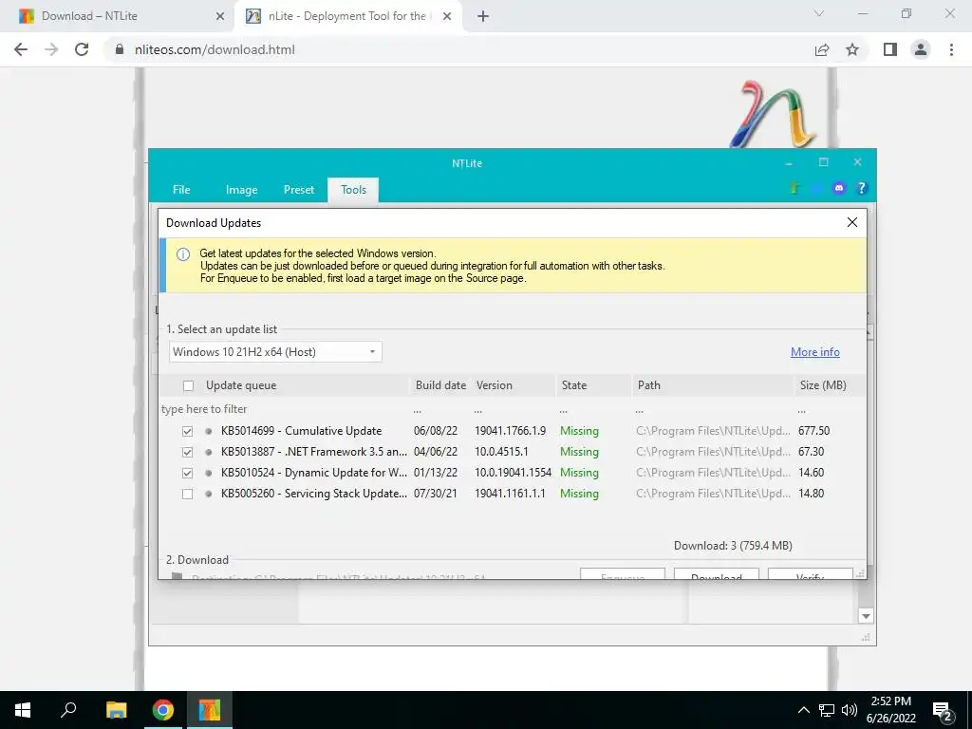
Task: Uncheck KB5013887 .NET Framework update
Action: tap(187, 452)
